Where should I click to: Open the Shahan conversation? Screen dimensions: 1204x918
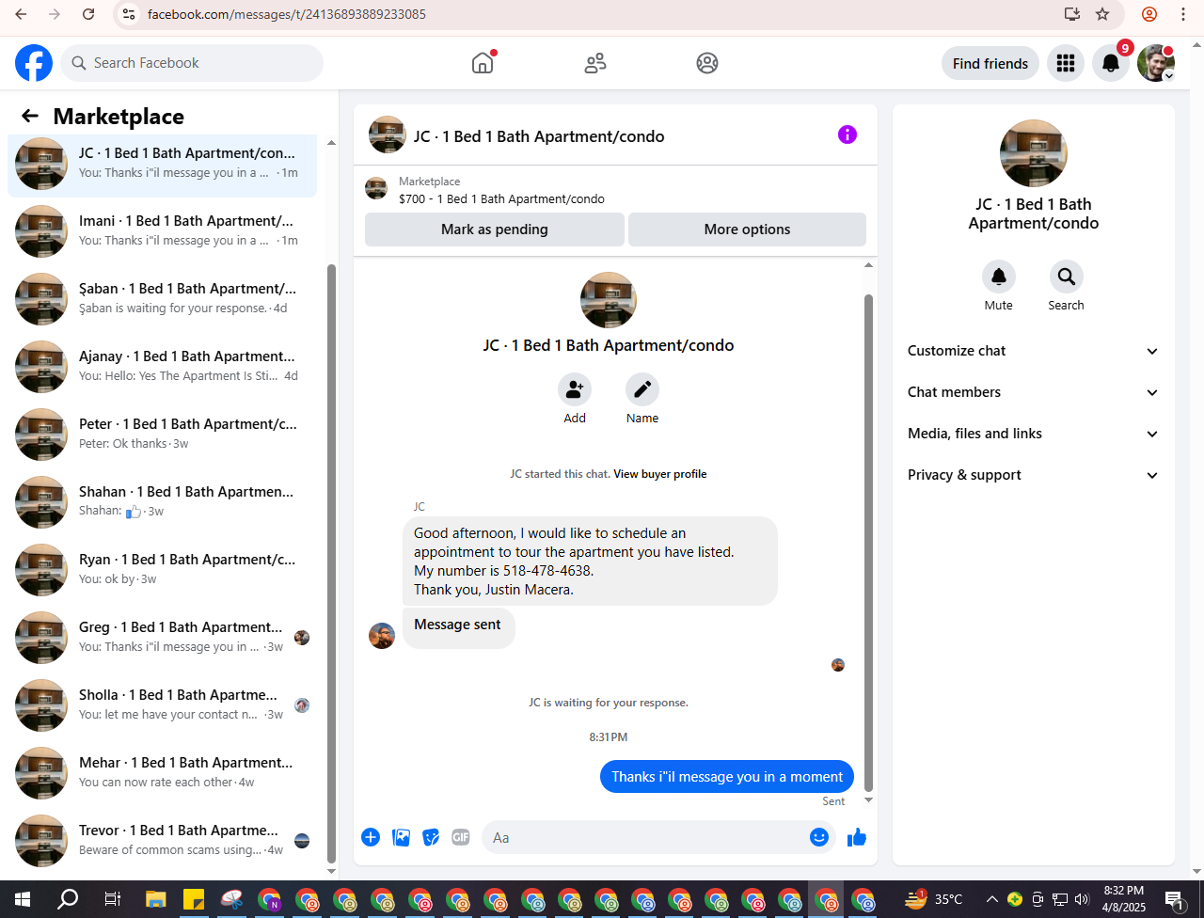click(x=163, y=502)
